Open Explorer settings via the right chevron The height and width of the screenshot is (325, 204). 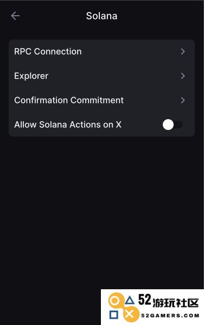pyautogui.click(x=183, y=76)
